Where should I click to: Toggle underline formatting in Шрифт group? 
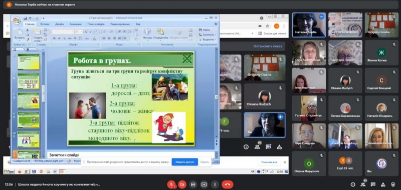[x=65, y=38]
